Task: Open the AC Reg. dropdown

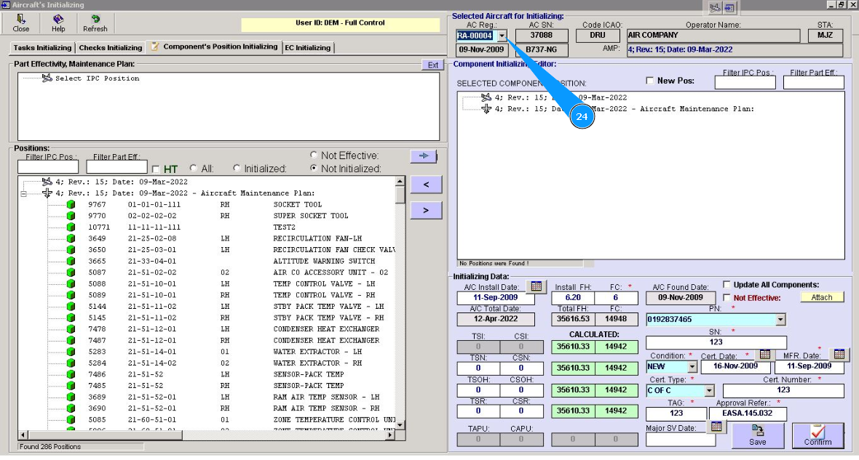Action: pyautogui.click(x=501, y=36)
